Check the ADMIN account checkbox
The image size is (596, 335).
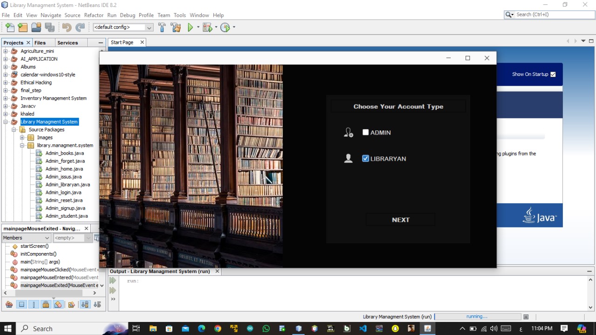[366, 132]
